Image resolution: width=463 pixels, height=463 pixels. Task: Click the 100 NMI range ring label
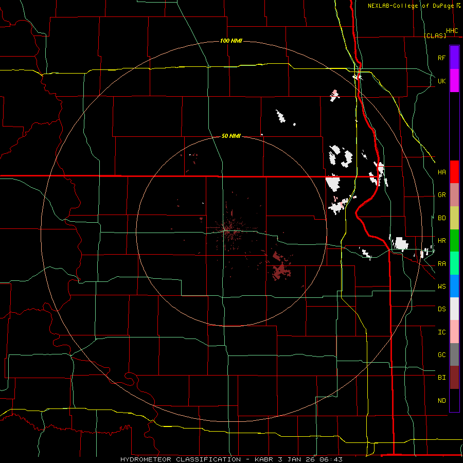point(231,41)
